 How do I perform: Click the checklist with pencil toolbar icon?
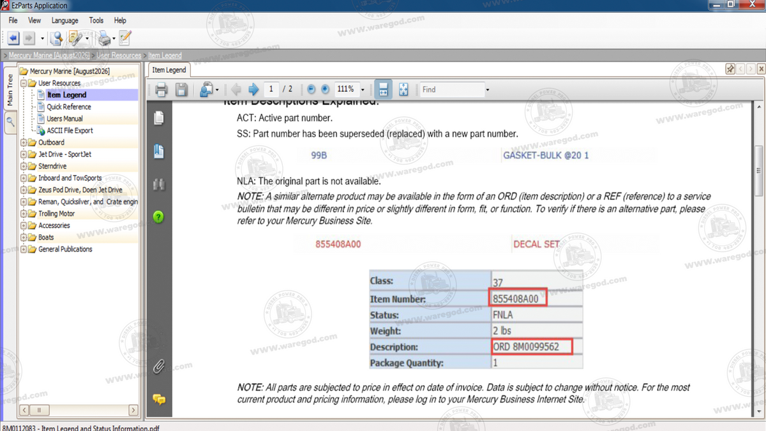[125, 38]
